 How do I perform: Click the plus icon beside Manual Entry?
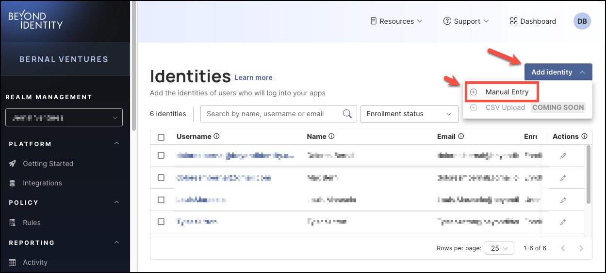474,92
